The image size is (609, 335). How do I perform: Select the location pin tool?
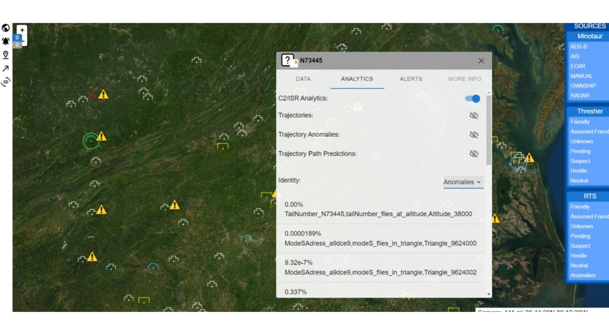[x=6, y=55]
